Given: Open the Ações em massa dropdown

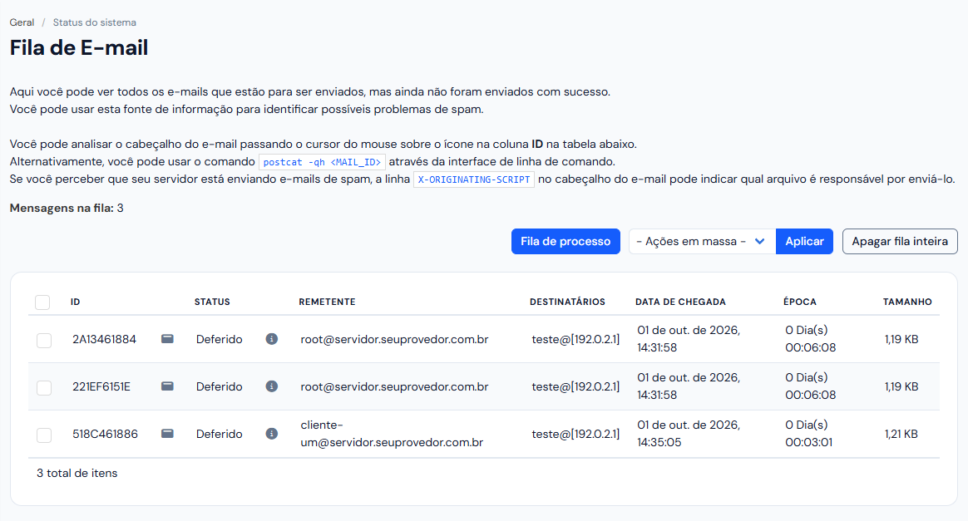Looking at the screenshot, I should (702, 241).
